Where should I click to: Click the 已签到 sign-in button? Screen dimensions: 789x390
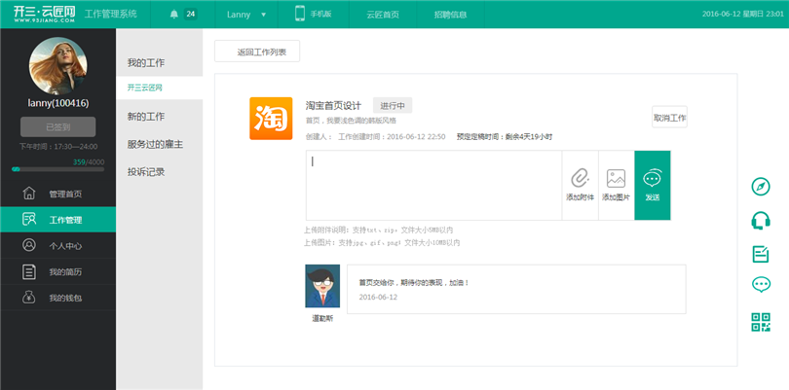click(x=57, y=127)
